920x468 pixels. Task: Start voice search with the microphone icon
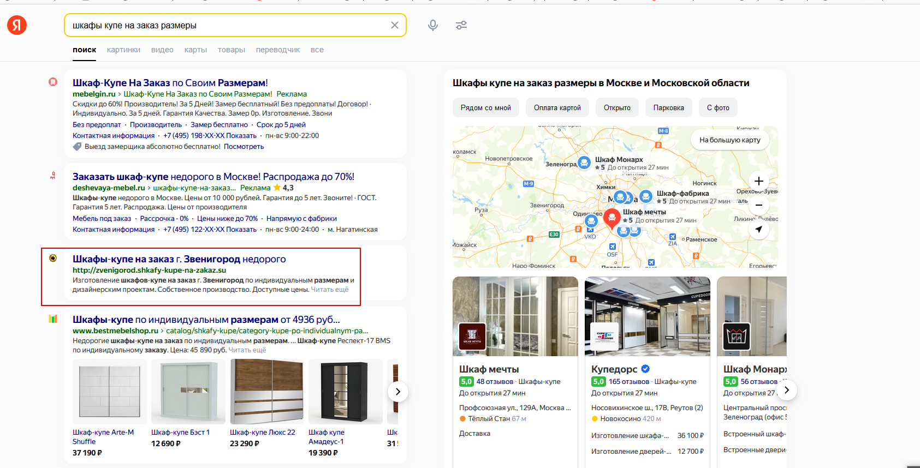point(433,25)
